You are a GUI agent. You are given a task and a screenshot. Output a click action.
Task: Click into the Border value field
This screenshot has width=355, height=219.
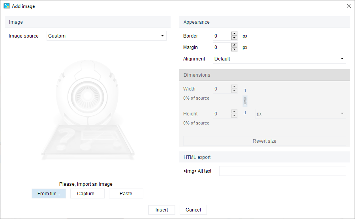(222, 36)
